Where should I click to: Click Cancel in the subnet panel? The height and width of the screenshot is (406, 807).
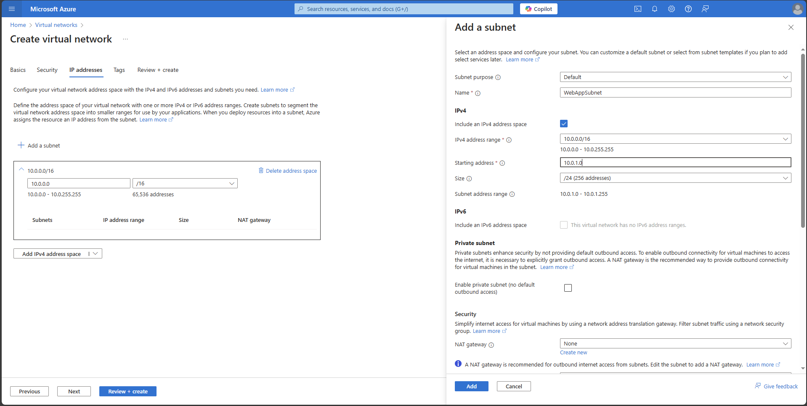pyautogui.click(x=514, y=386)
